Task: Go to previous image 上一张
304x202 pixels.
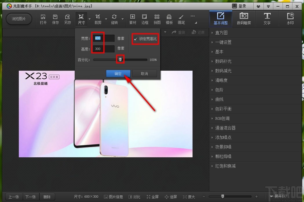Action: (x=14, y=197)
